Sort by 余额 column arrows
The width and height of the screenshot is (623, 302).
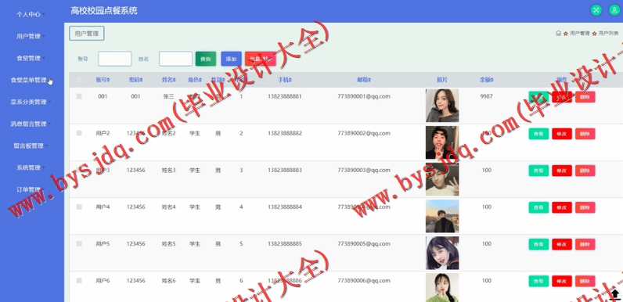[x=492, y=80]
